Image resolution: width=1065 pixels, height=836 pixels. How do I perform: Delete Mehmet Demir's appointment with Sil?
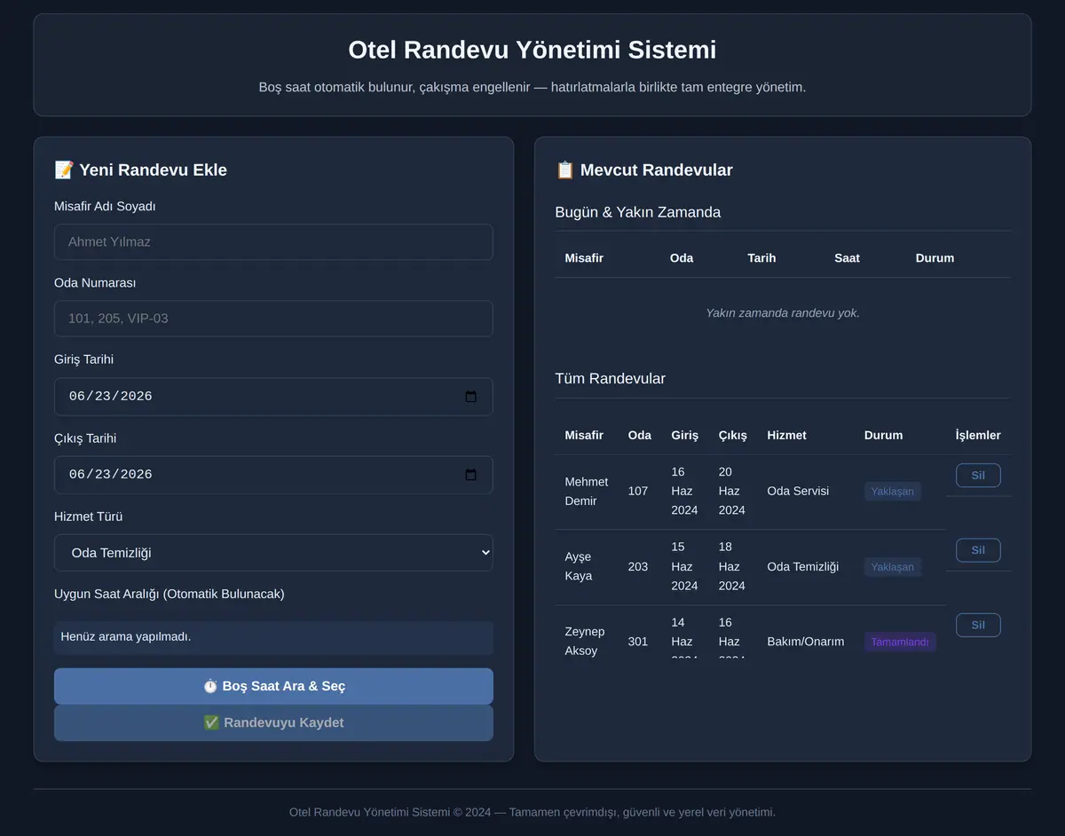tap(978, 475)
